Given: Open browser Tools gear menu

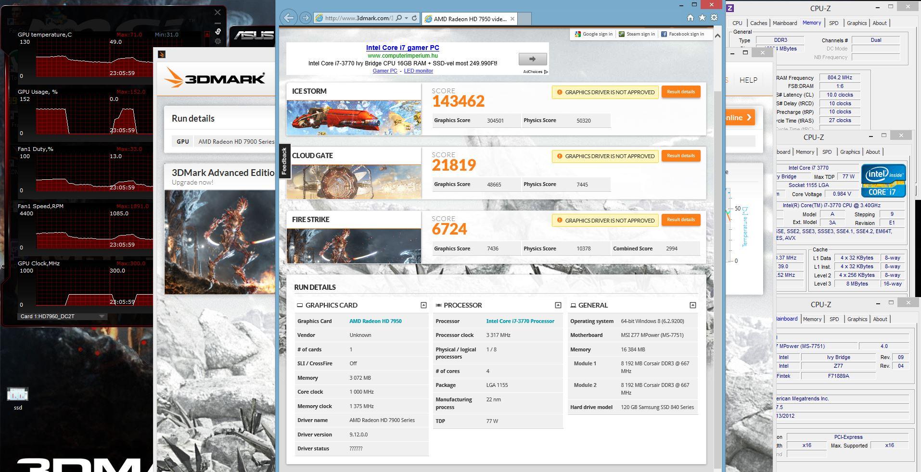Looking at the screenshot, I should (714, 18).
